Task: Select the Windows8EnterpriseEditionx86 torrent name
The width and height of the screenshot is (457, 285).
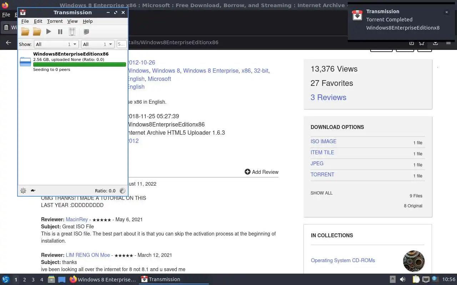Action: [71, 54]
